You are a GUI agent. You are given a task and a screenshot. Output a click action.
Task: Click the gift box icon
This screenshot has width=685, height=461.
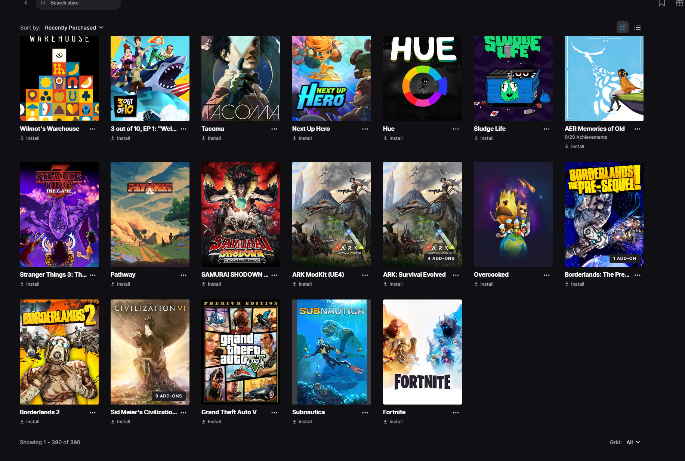[x=679, y=3]
